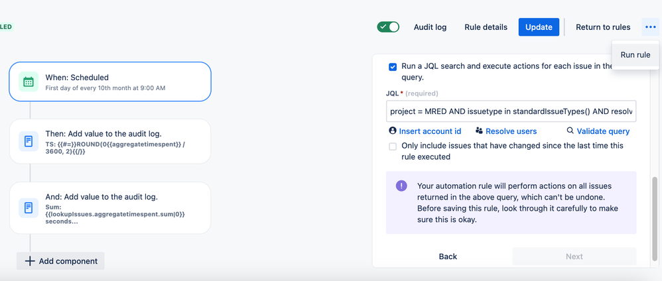This screenshot has height=281, width=662.
Task: Click the Validate query link
Action: (x=603, y=131)
